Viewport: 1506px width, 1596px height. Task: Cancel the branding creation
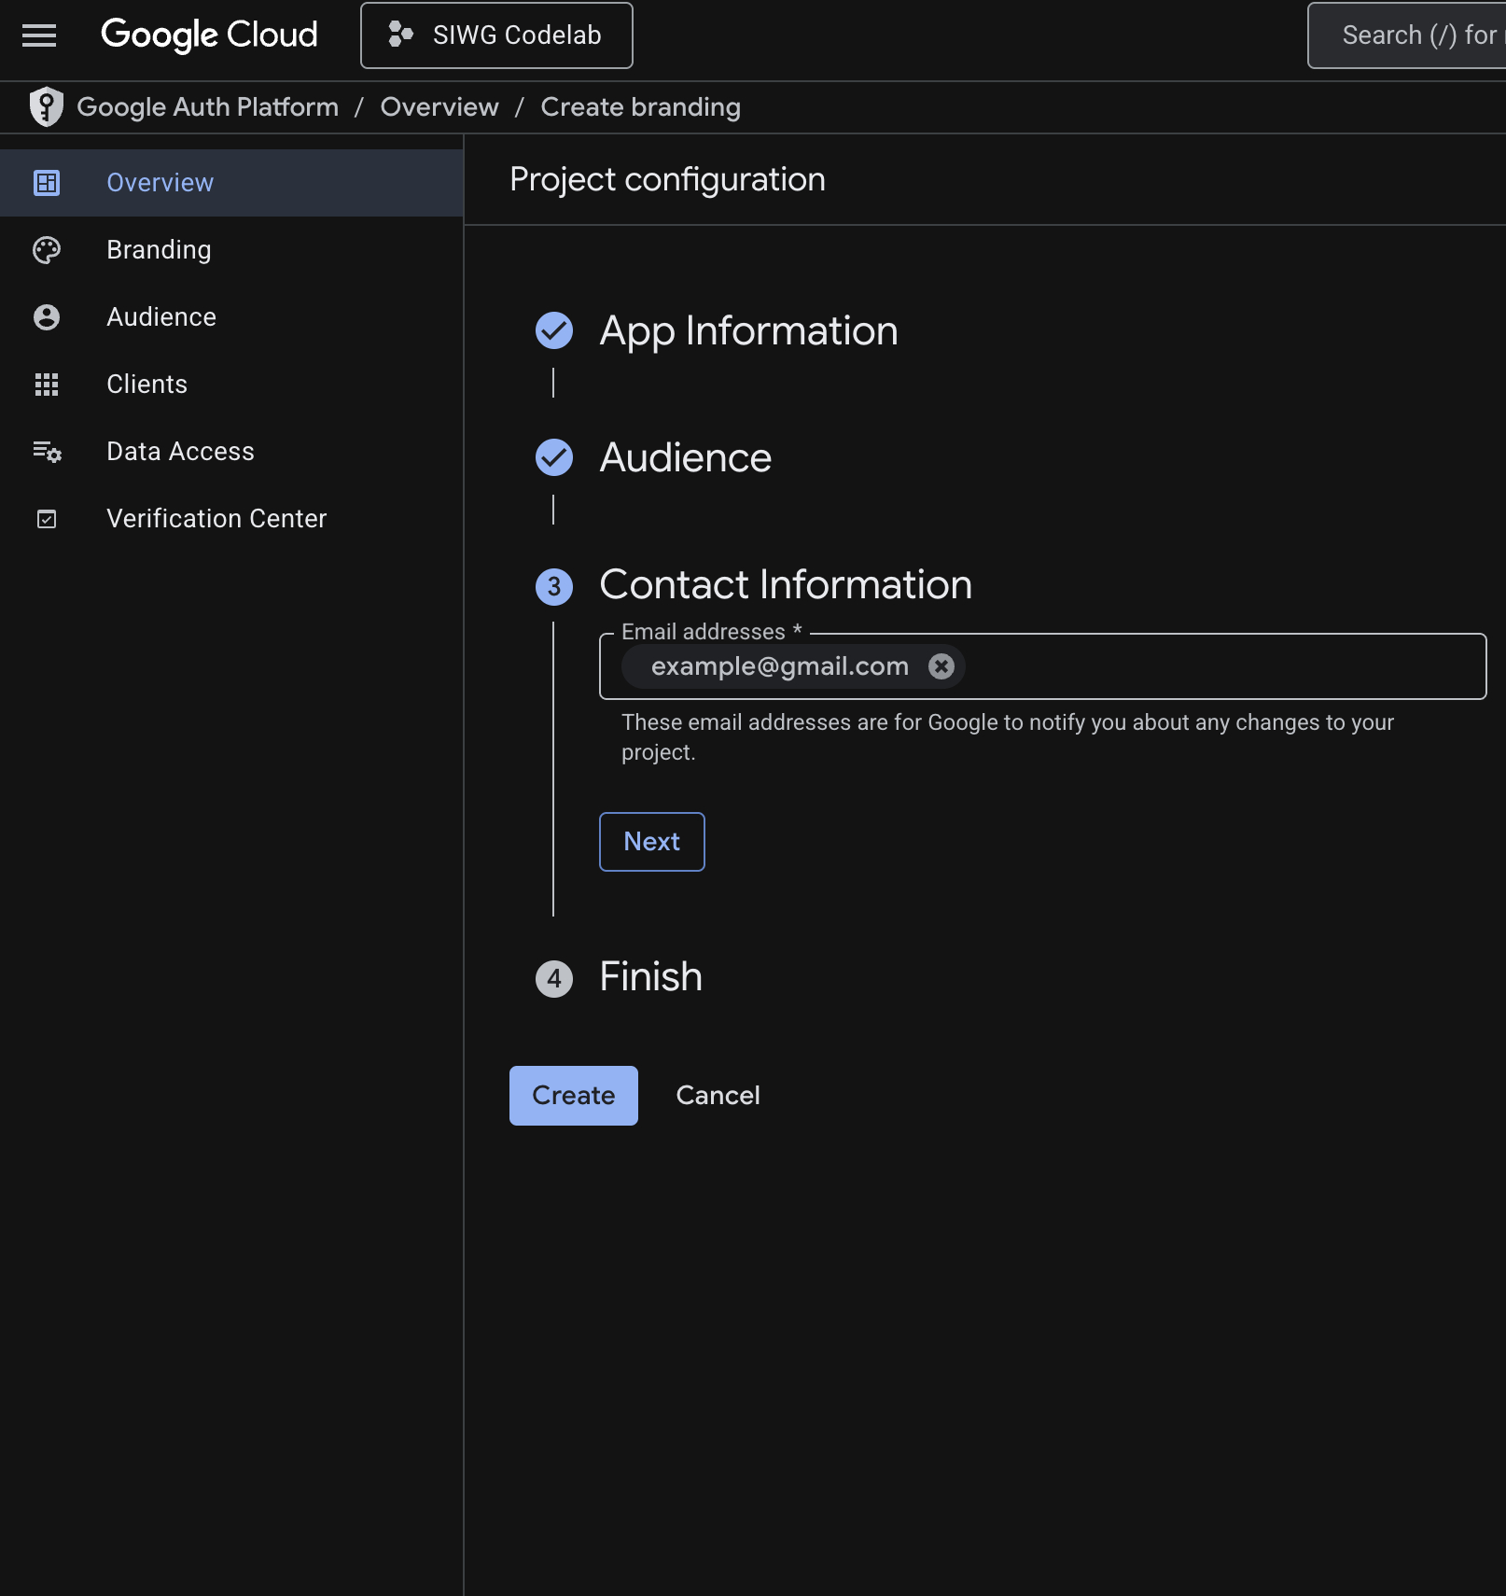click(717, 1095)
